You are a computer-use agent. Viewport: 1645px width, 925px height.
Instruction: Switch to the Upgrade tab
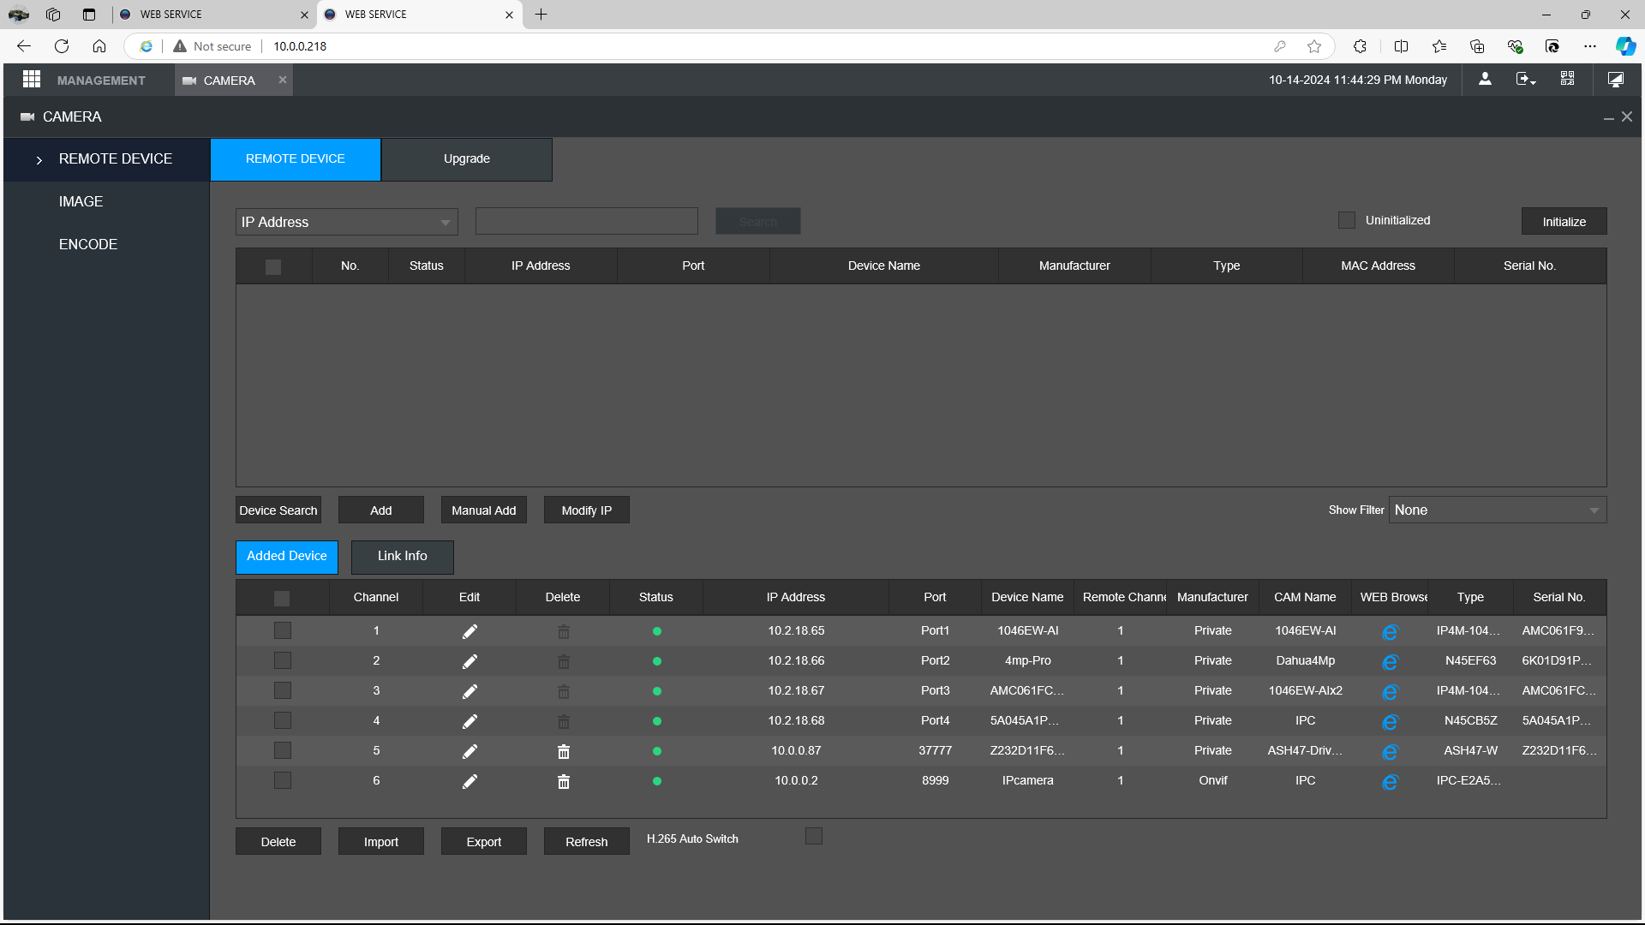click(x=467, y=159)
